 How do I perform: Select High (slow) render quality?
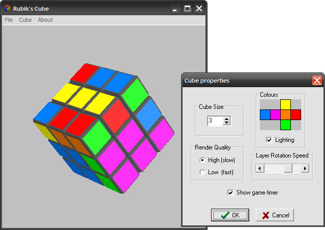[x=202, y=160]
